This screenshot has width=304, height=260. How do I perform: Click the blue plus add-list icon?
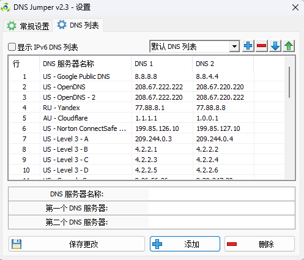click(248, 46)
